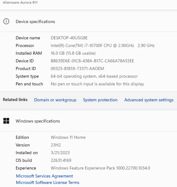Click the Alienware Aurora R11 model text
The height and width of the screenshot is (187, 177).
(20, 2)
